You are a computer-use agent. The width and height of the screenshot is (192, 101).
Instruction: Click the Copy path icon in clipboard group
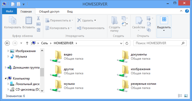(39, 24)
